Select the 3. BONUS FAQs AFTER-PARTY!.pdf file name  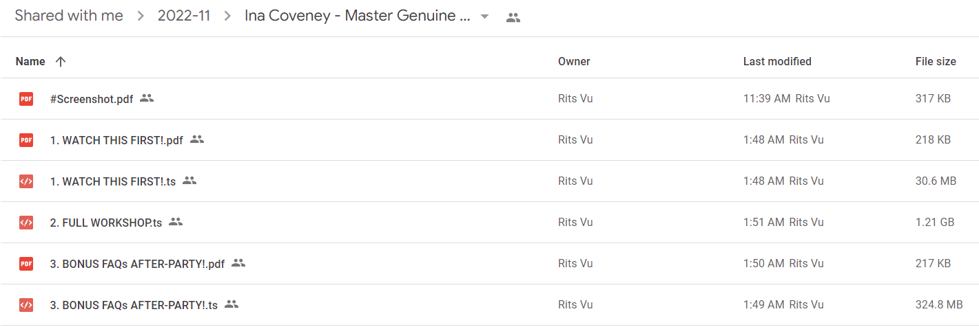(x=138, y=264)
